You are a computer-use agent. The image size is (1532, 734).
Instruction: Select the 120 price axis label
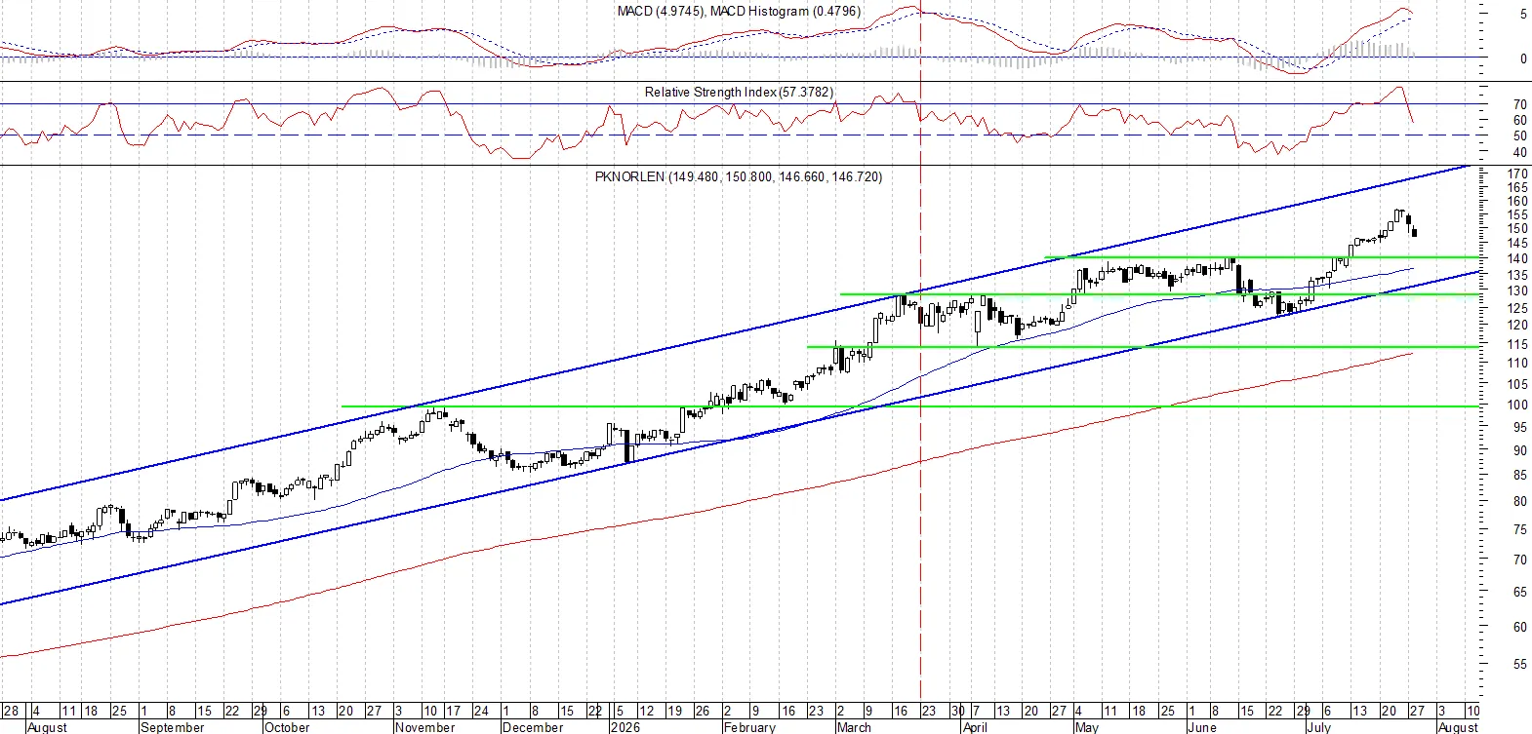(1517, 326)
